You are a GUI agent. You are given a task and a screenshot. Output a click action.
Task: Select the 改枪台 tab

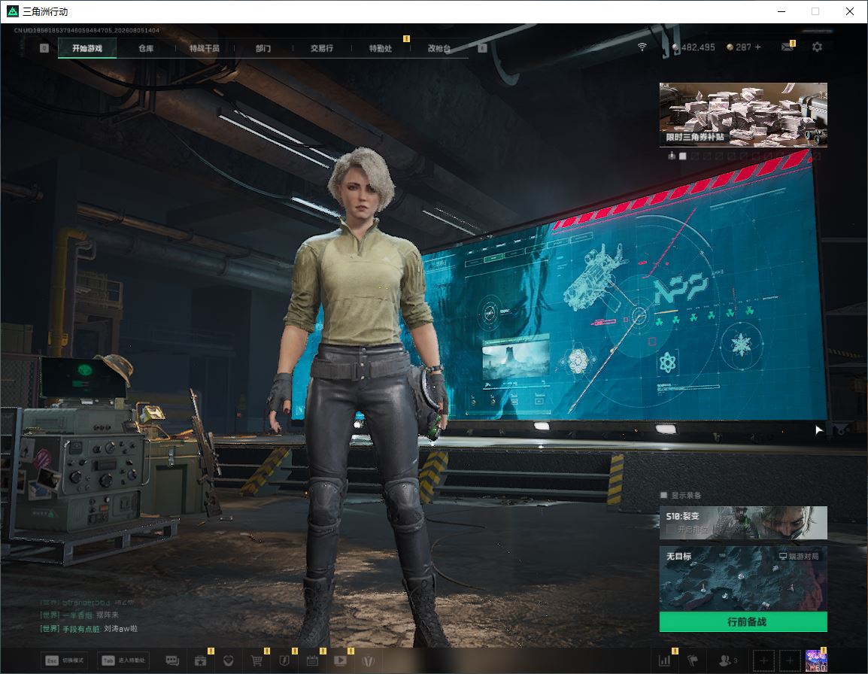pos(439,48)
